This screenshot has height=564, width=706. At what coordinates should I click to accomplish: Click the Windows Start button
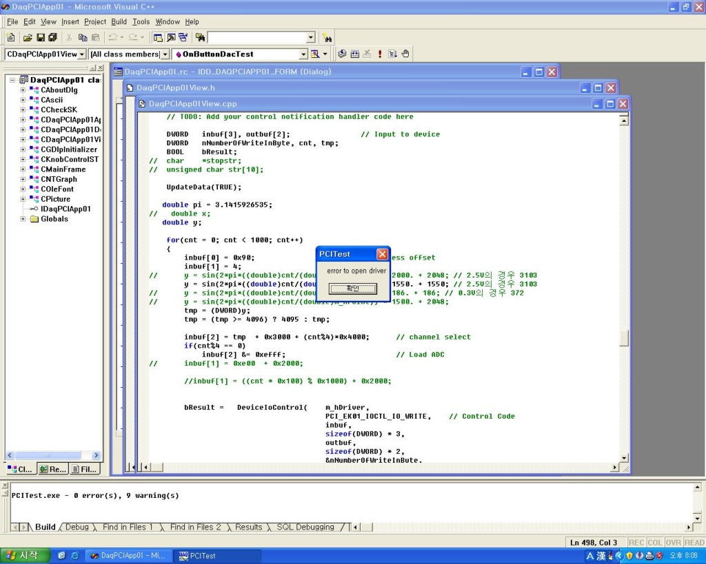[x=24, y=556]
